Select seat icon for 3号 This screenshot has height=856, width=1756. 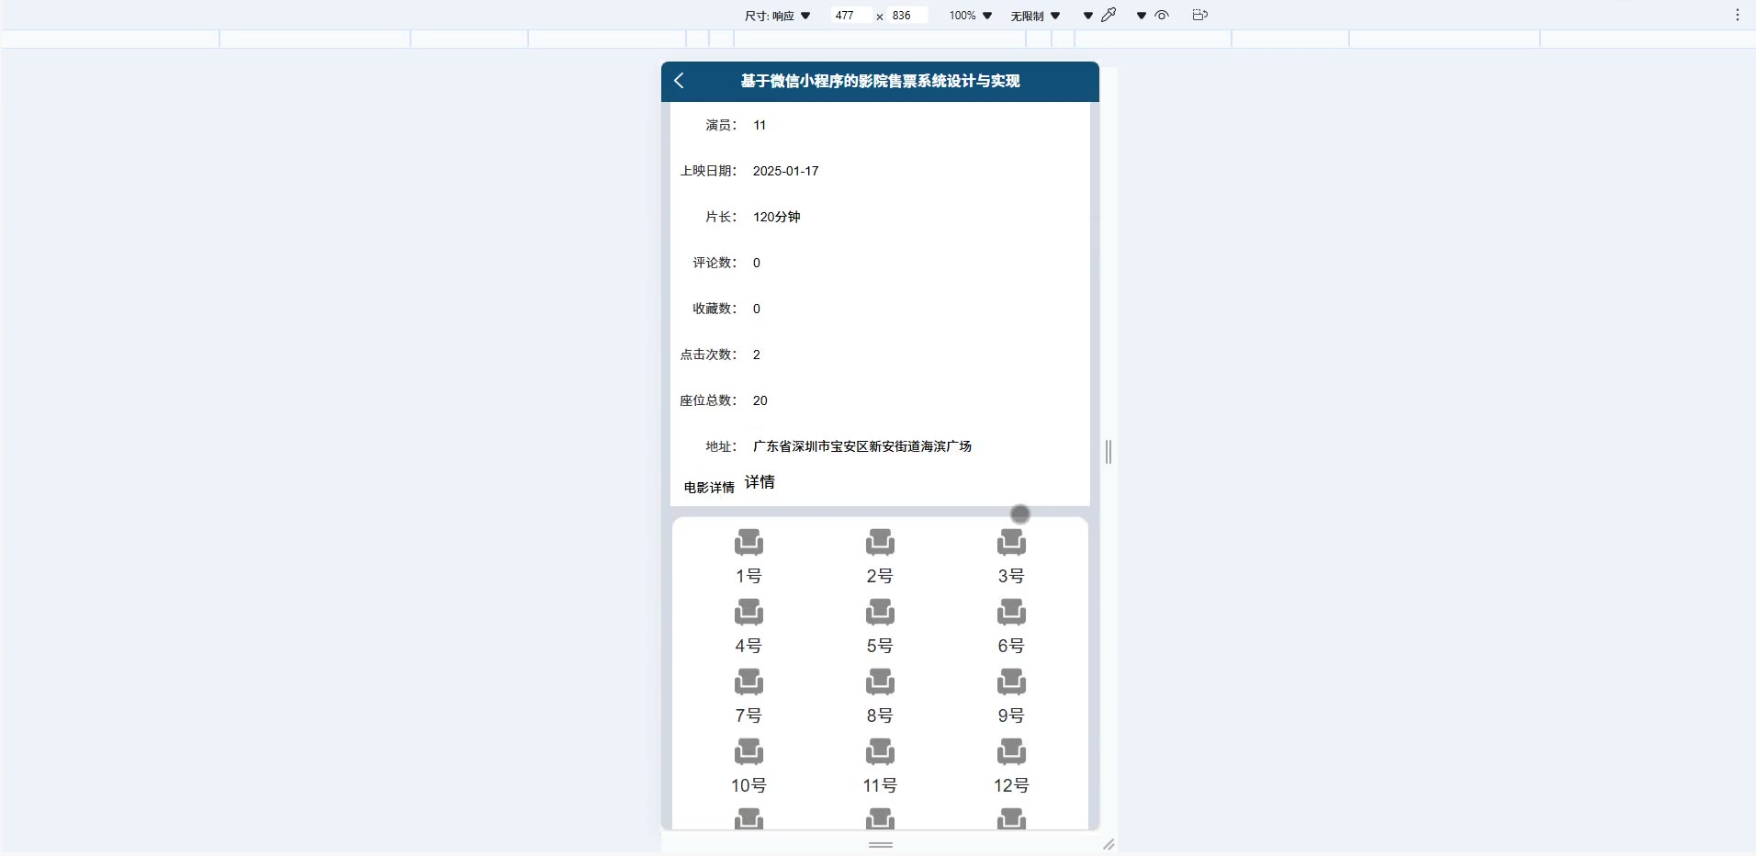[1011, 542]
